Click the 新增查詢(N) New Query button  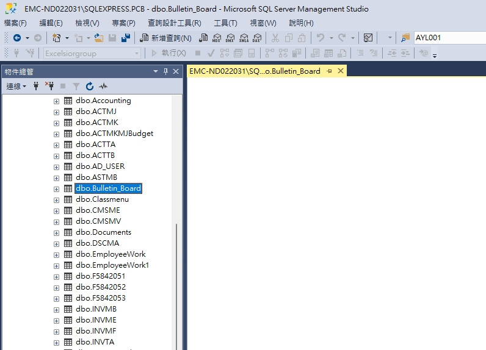(x=165, y=38)
